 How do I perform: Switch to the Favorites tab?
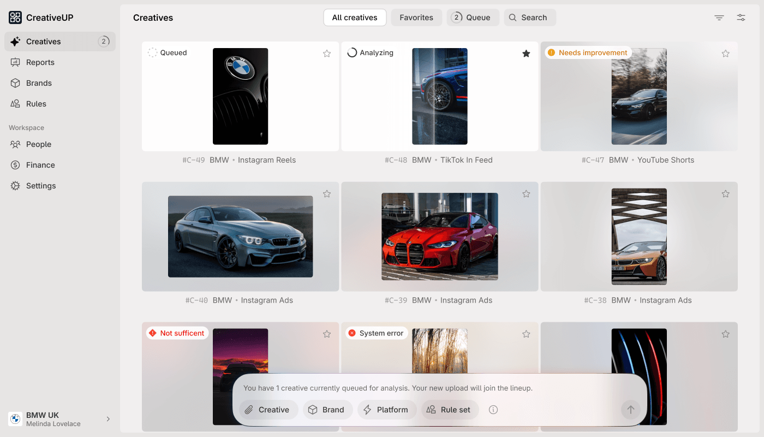(416, 17)
